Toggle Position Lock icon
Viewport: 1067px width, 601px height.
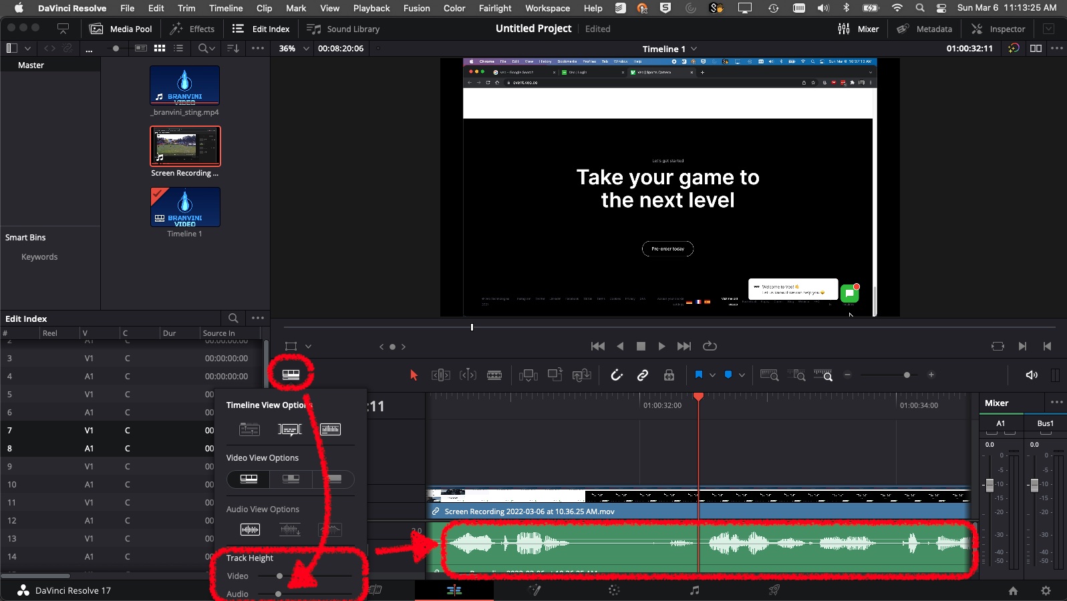pyautogui.click(x=669, y=375)
